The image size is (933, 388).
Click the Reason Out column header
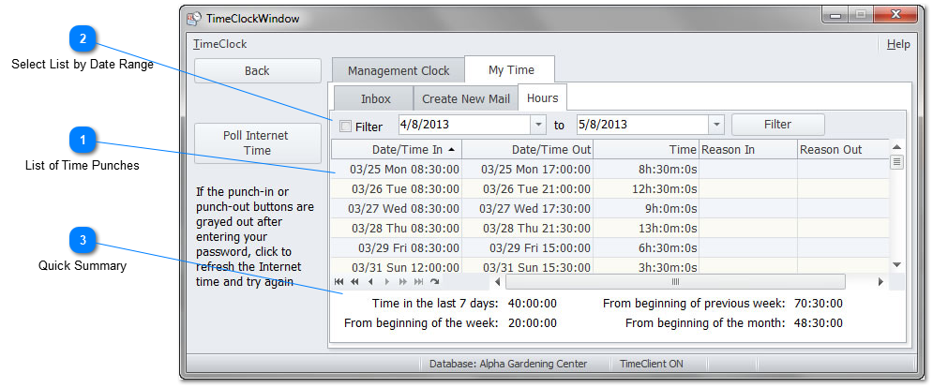point(843,149)
